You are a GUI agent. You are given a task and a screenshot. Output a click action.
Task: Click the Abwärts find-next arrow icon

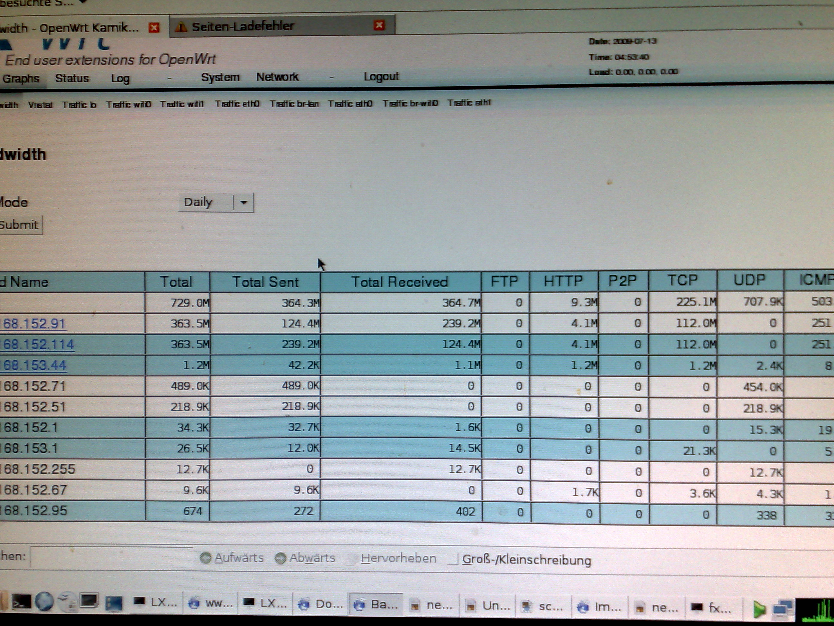point(281,558)
